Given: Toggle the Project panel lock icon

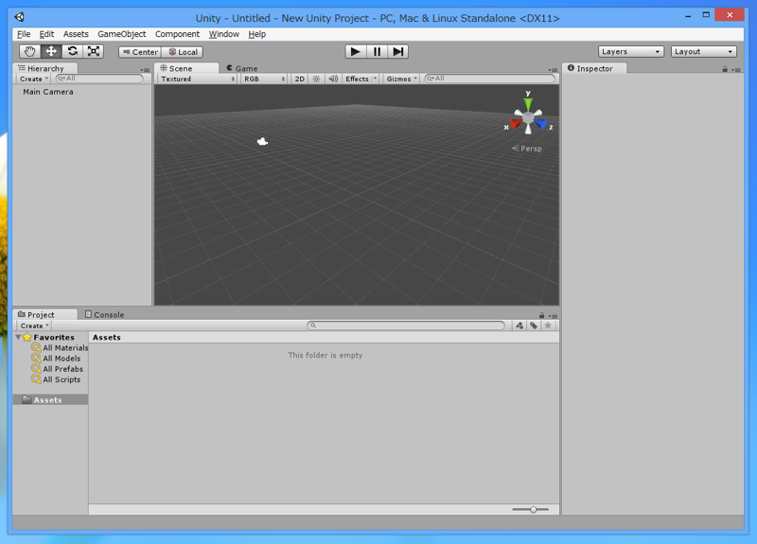Looking at the screenshot, I should 541,316.
